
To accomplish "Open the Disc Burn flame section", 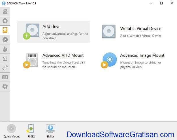I will pyautogui.click(x=5, y=49).
